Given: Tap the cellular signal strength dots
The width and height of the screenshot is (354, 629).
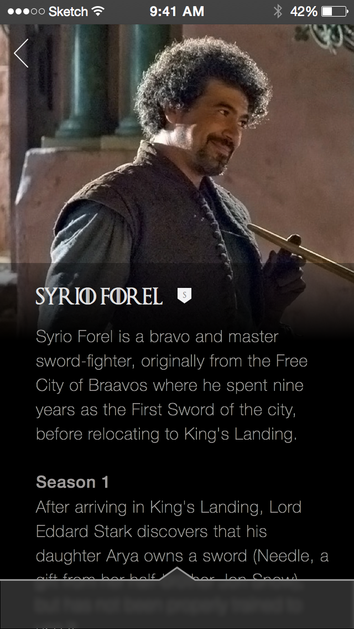Looking at the screenshot, I should 26,11.
